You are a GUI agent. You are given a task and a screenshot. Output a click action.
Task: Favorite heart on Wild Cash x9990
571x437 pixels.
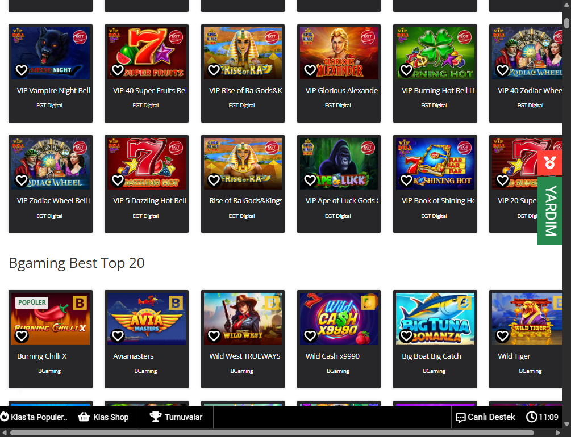point(310,336)
